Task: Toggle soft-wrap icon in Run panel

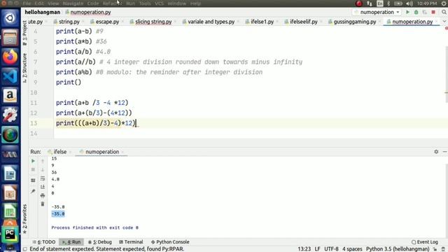Action: (x=43, y=178)
